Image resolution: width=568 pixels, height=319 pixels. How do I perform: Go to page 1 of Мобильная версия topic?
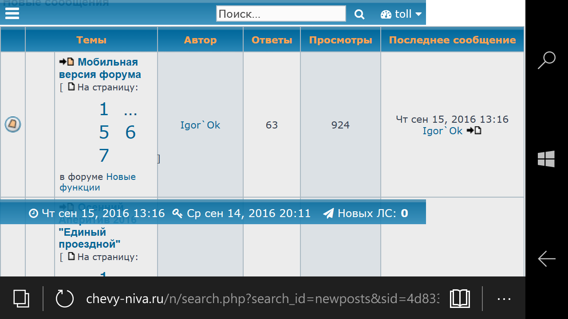104,109
